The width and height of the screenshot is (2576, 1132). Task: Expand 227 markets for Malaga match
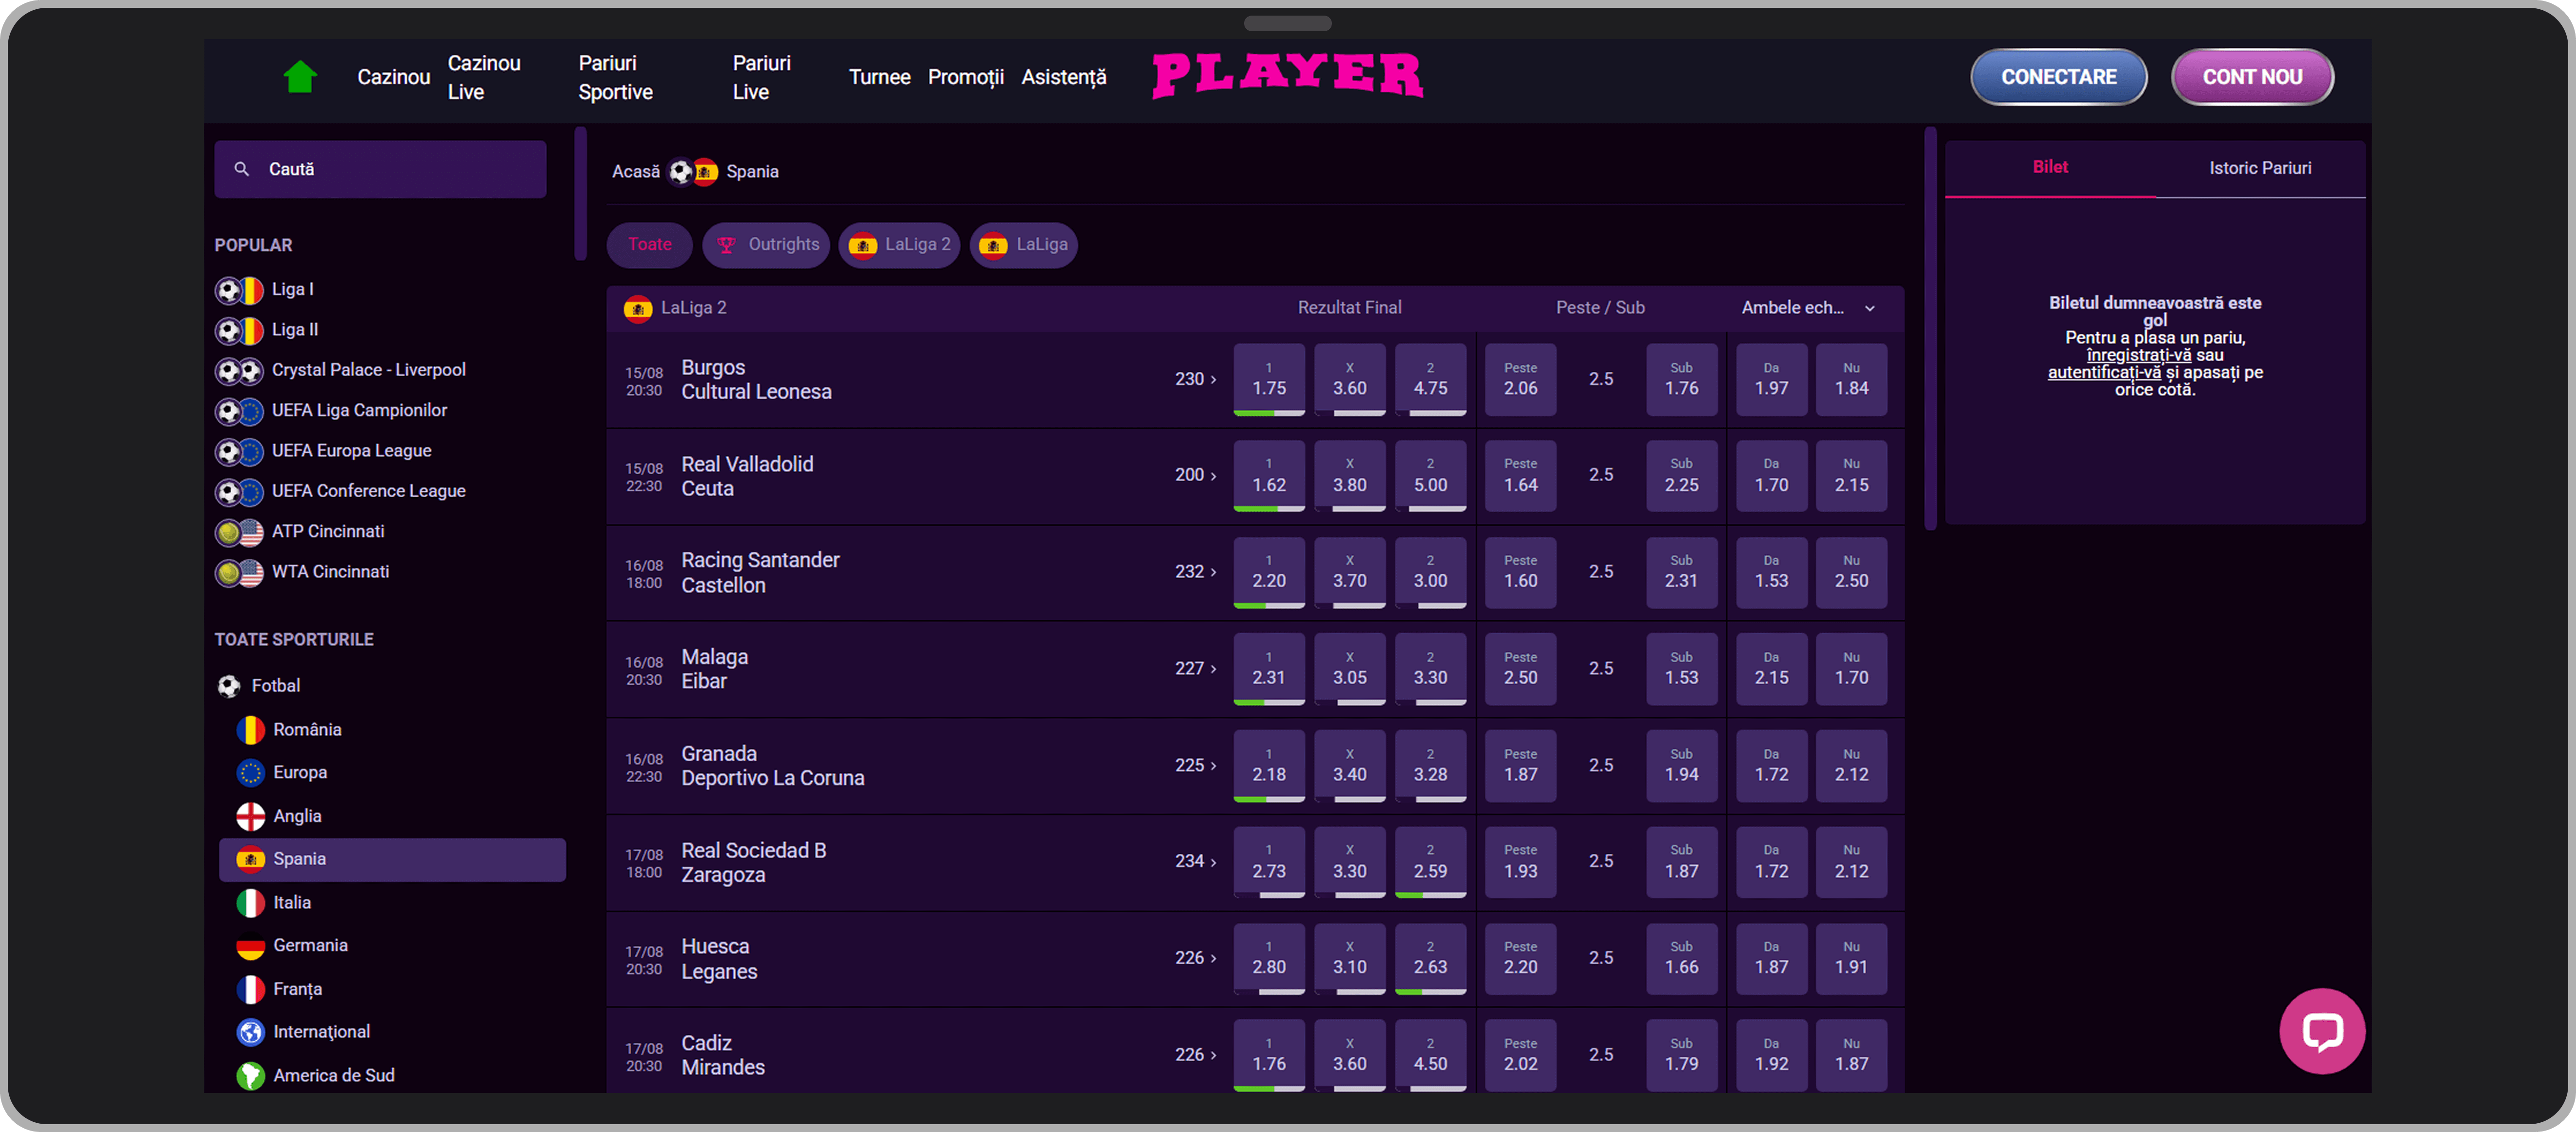click(x=1195, y=668)
